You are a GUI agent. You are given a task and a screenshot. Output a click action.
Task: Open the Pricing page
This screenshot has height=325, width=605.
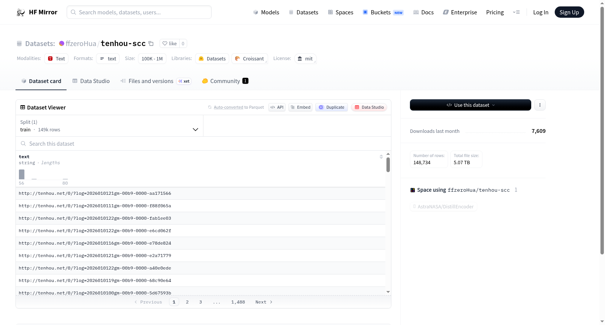(x=495, y=12)
